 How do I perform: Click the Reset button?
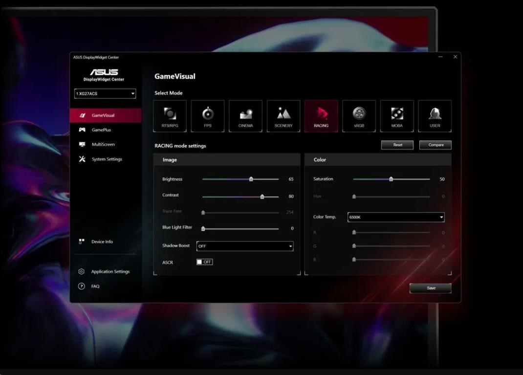397,145
